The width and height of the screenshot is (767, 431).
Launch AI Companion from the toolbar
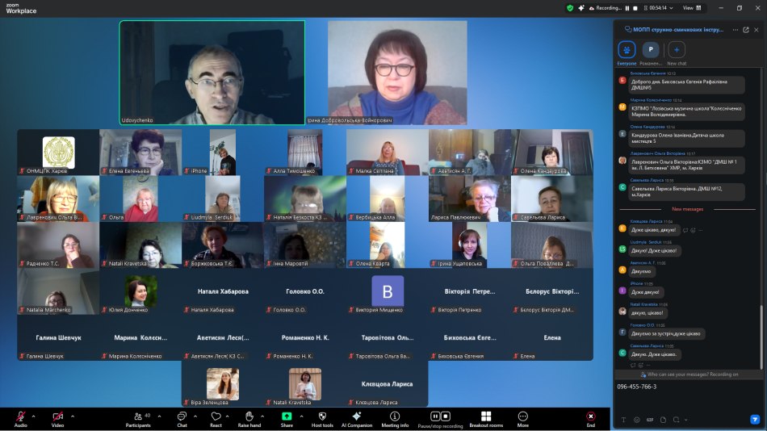pos(357,416)
